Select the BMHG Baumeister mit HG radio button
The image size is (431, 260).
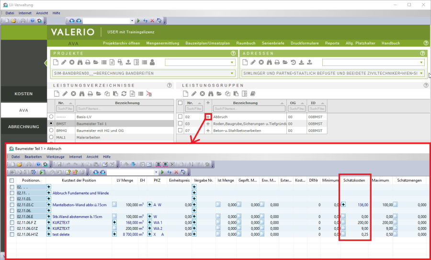[51, 130]
